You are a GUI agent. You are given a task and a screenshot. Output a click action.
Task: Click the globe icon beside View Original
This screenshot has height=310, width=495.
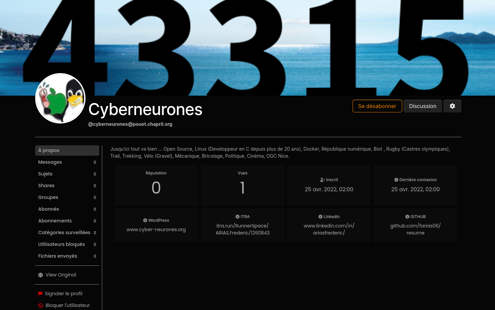[x=41, y=275]
